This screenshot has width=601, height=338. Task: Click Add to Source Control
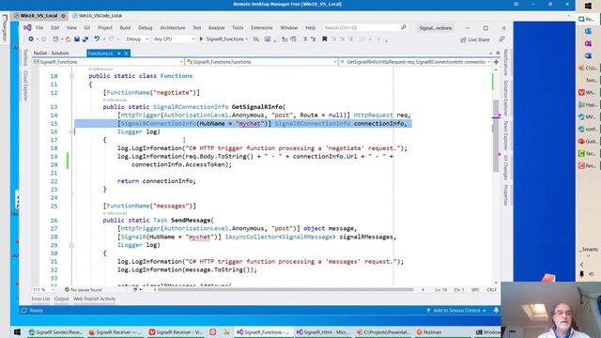tap(456, 311)
